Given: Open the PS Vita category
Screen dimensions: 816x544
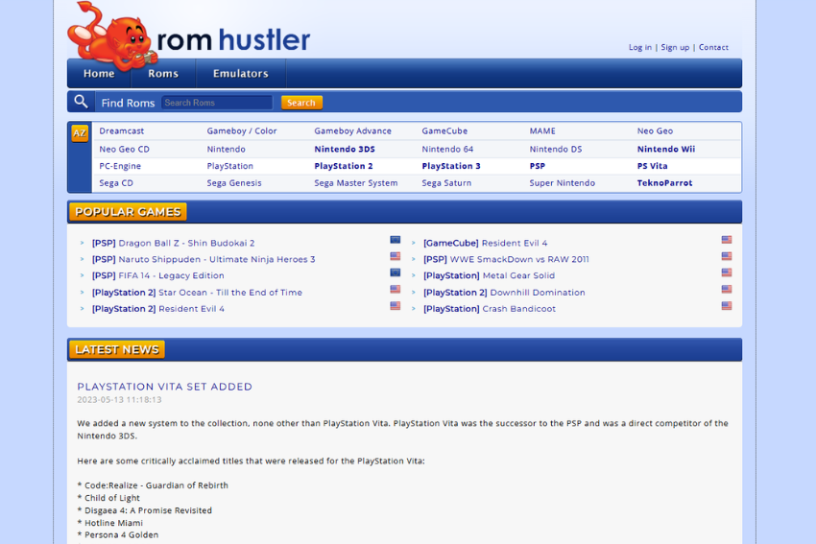Looking at the screenshot, I should 652,166.
